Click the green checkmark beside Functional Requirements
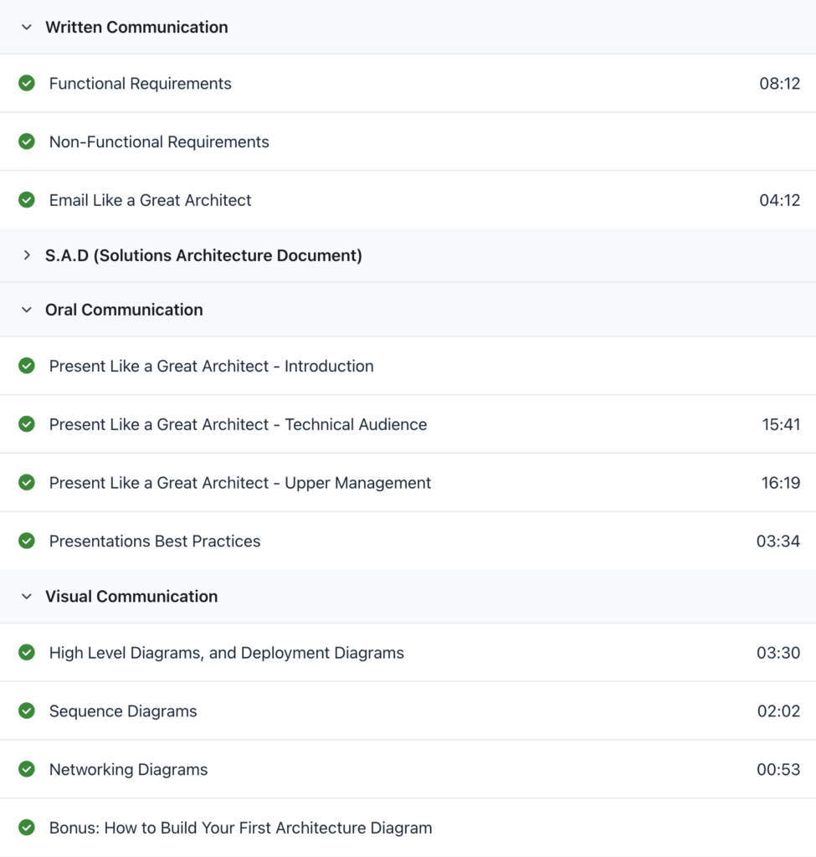 [x=26, y=83]
